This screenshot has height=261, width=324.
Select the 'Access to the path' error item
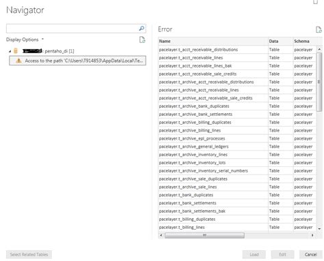(77, 61)
